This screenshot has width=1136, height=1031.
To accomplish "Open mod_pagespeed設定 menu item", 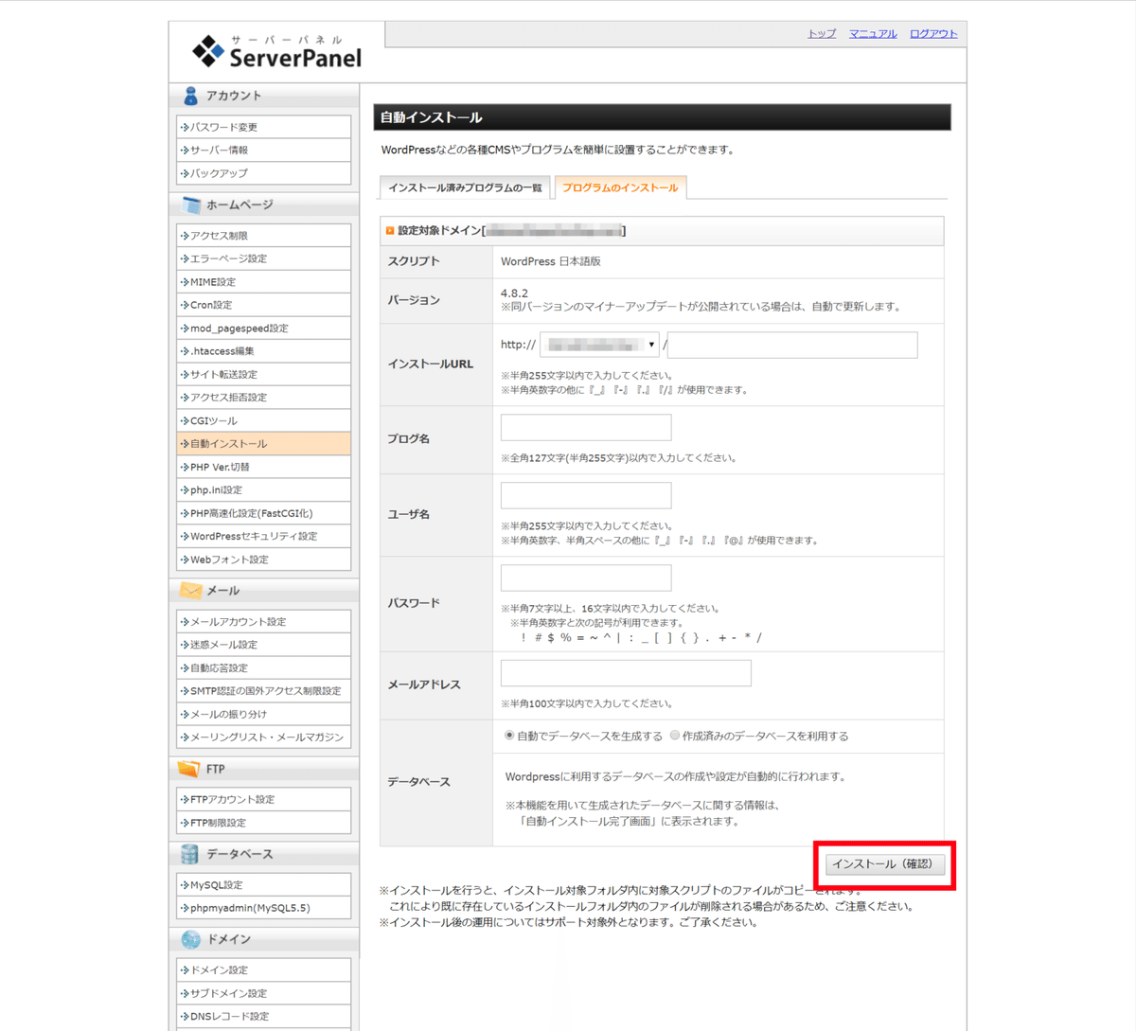I will (263, 329).
